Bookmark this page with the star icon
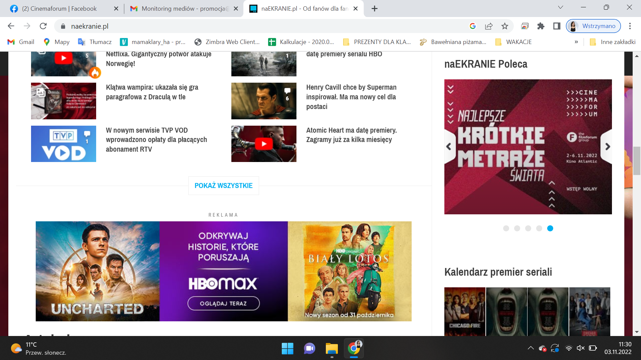The width and height of the screenshot is (641, 360). (x=504, y=26)
